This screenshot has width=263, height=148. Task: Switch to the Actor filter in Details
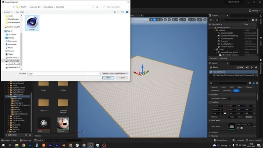[224, 87]
